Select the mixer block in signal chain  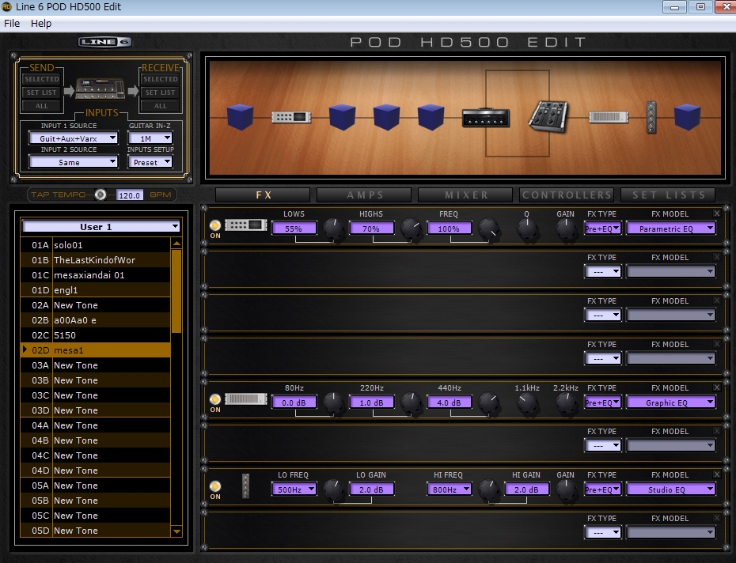click(x=548, y=116)
